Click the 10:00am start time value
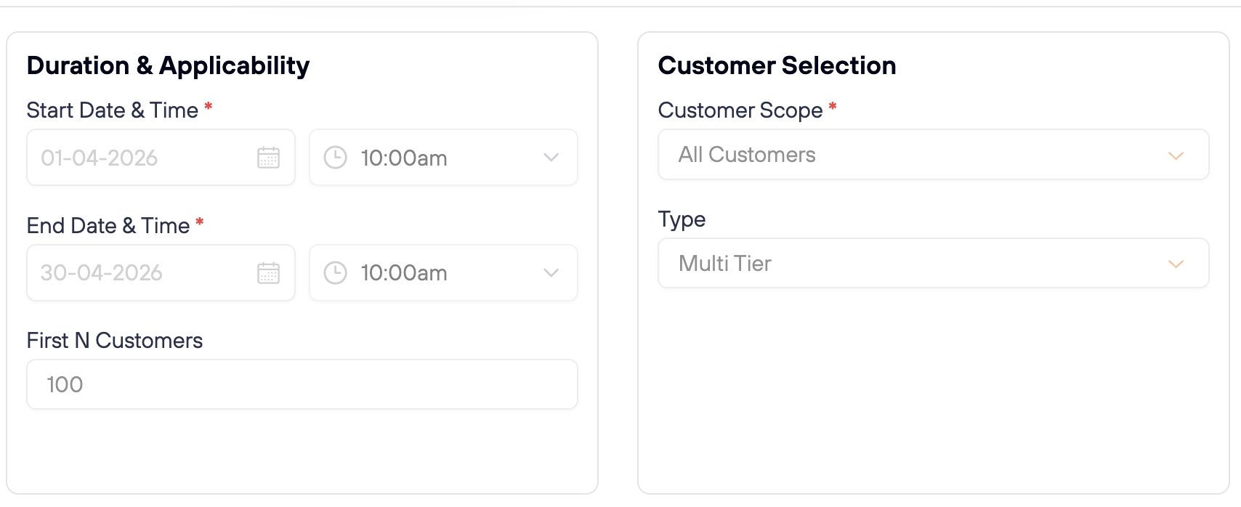Image resolution: width=1241 pixels, height=507 pixels. [x=404, y=158]
